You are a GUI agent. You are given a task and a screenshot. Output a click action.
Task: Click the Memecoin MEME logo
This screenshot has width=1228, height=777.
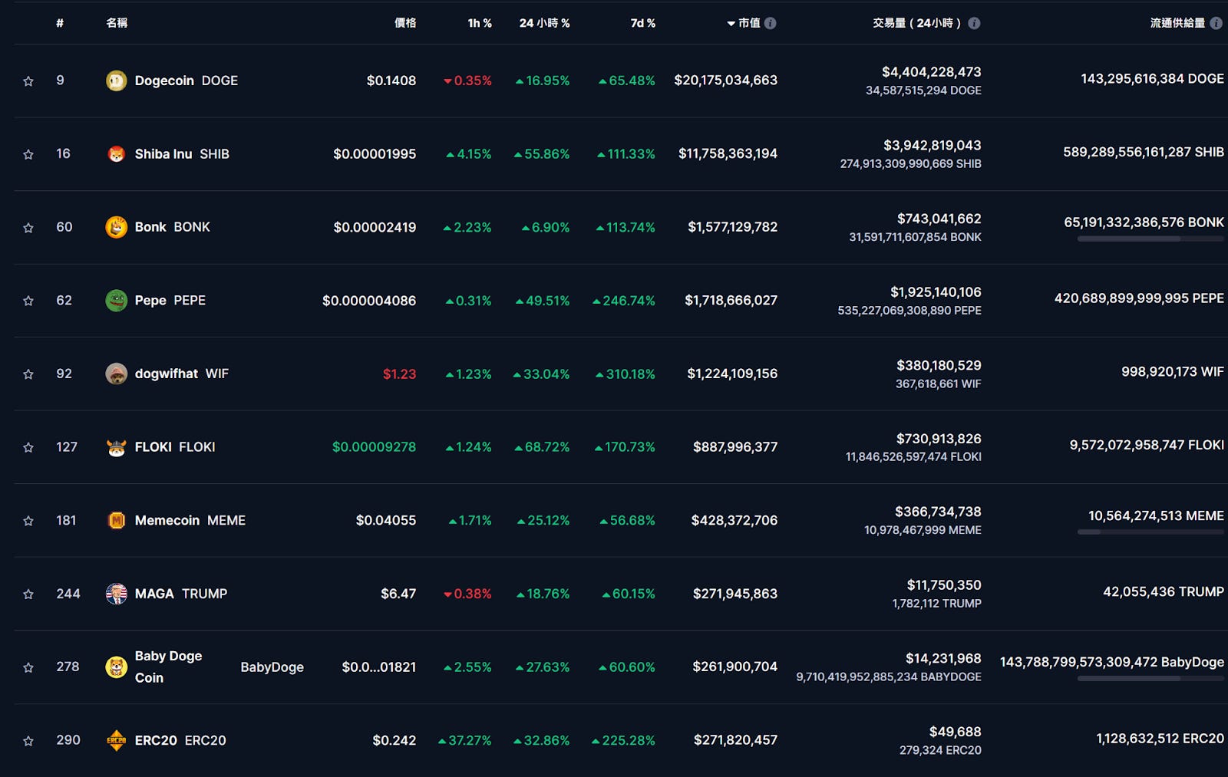click(116, 521)
